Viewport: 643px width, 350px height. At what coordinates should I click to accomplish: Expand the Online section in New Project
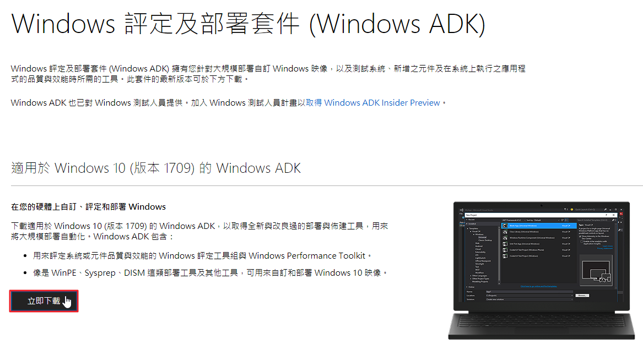467,287
